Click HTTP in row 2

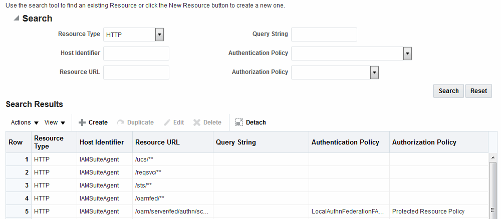click(42, 172)
